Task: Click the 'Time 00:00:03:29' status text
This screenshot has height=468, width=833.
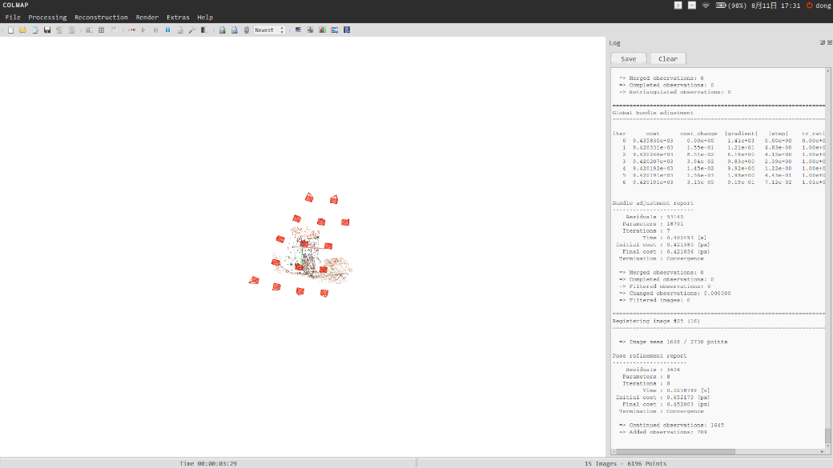Action: [x=208, y=464]
